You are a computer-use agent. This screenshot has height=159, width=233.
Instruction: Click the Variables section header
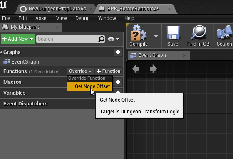(15, 93)
